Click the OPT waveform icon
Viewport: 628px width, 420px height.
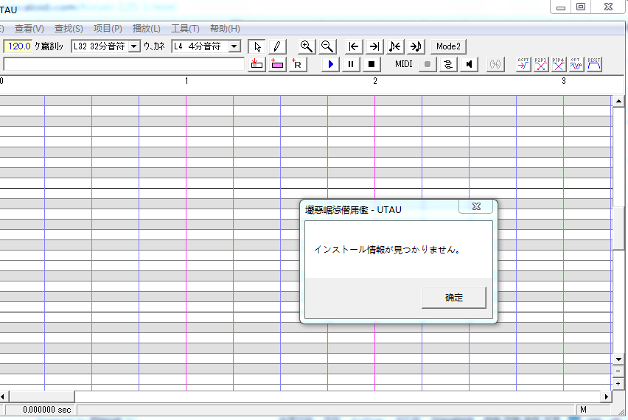click(x=576, y=64)
